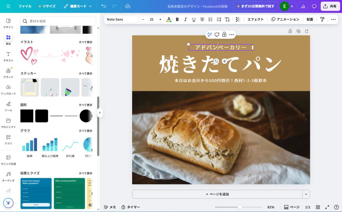Viewport: 342px width, 212px height.
Task: Expand the グラフ row with arrow
Action: [92, 150]
